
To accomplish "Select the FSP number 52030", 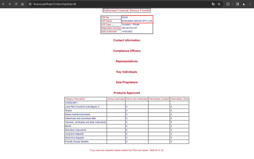I will (x=125, y=17).
